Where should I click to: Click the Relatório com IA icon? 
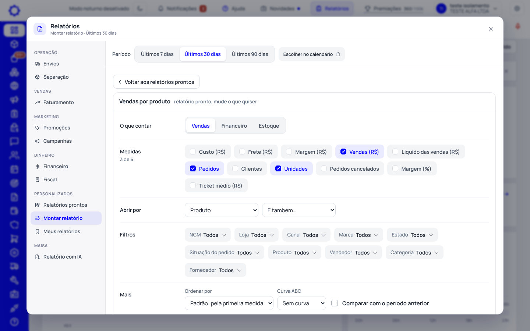tap(37, 257)
